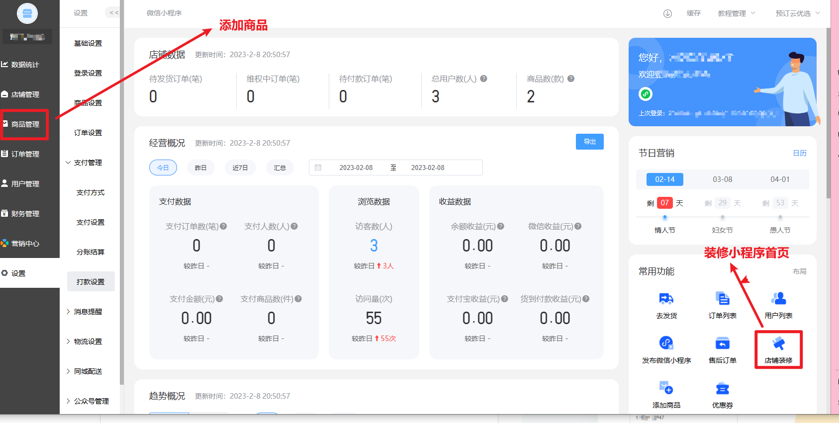The image size is (839, 423).
Task: Click the app logo at top of sidebar
Action: point(27,13)
